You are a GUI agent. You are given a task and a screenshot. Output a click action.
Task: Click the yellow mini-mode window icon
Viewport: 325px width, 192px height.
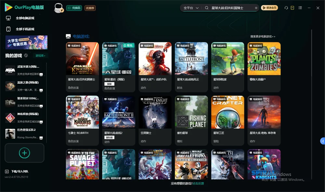click(x=292, y=8)
